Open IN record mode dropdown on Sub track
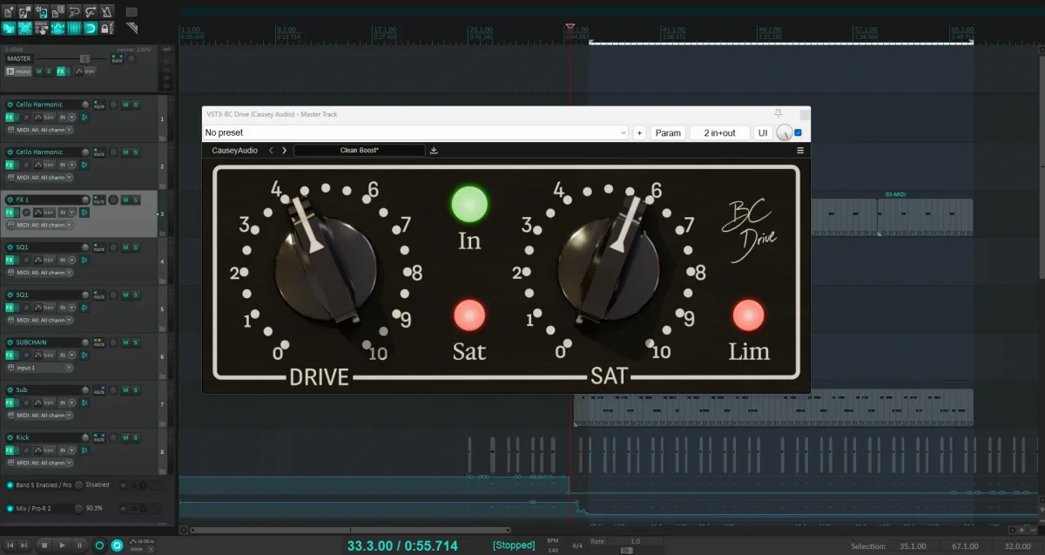This screenshot has height=555, width=1045. click(x=66, y=403)
